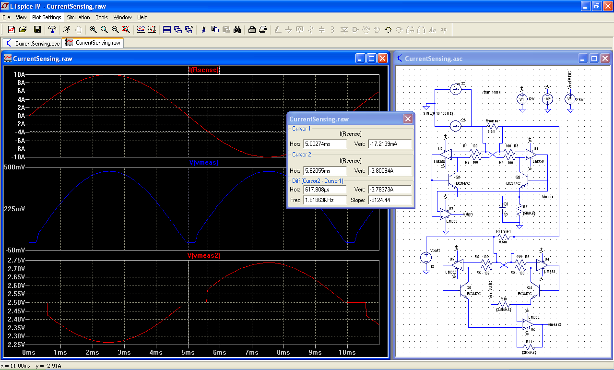Click Cursor 1 Vert field -17.2139mA
This screenshot has width=614, height=370.
click(x=390, y=144)
